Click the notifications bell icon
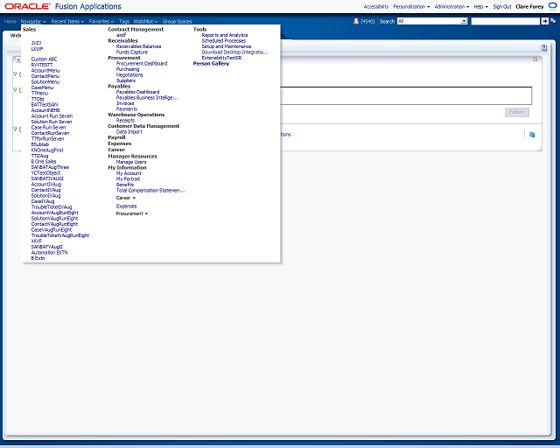Screen dimensions: 560x448 [x=356, y=20]
